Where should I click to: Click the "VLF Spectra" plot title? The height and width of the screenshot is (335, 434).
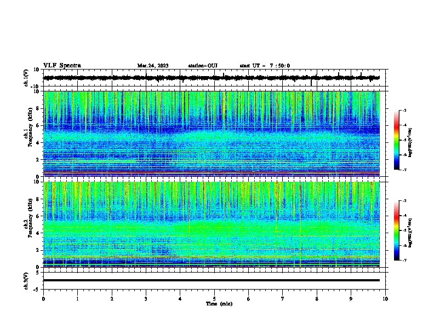62,66
